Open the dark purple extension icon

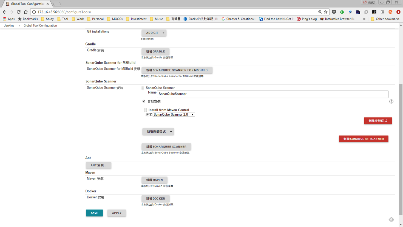point(358,12)
